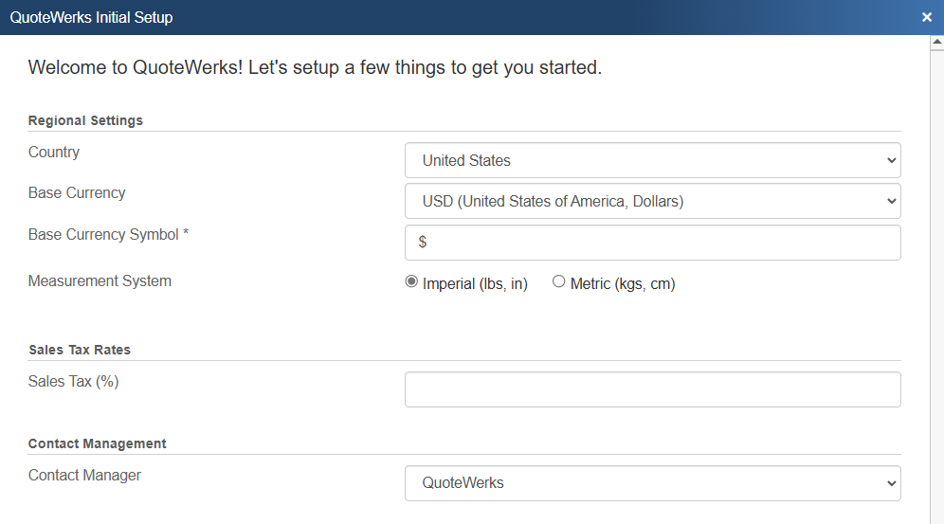Click into the Sales Tax (%) field
This screenshot has width=944, height=524.
click(x=652, y=389)
